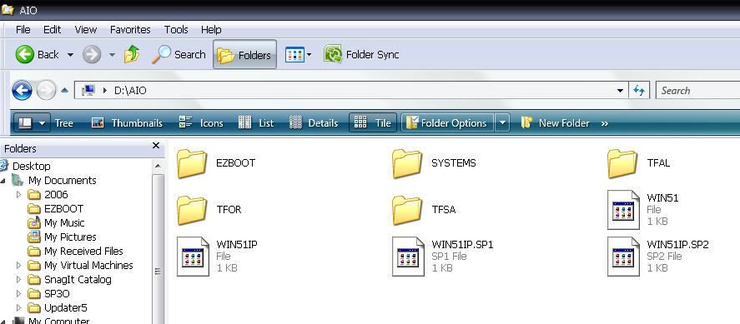Switch to Tree view
This screenshot has width=740, height=324.
[x=63, y=123]
